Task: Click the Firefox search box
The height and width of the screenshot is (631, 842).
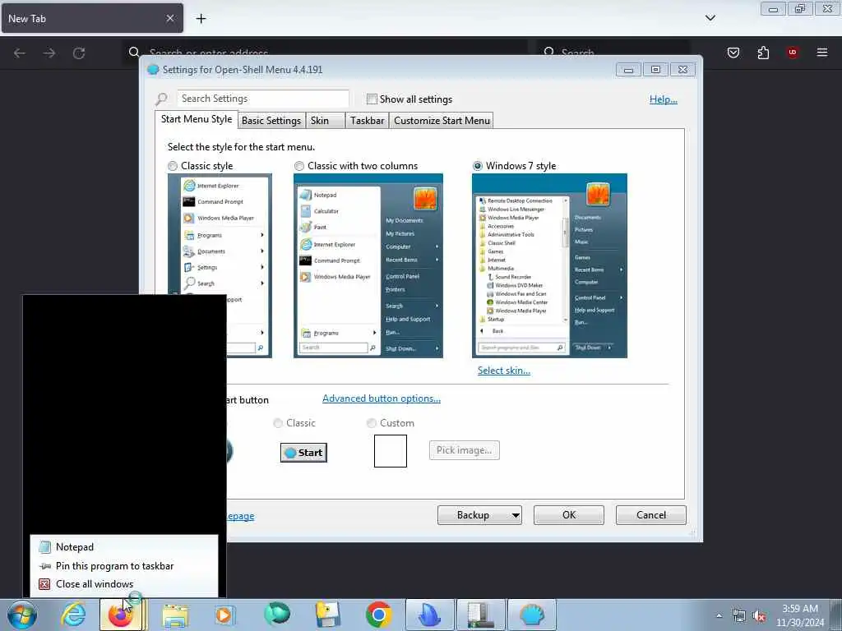Action: [613, 53]
